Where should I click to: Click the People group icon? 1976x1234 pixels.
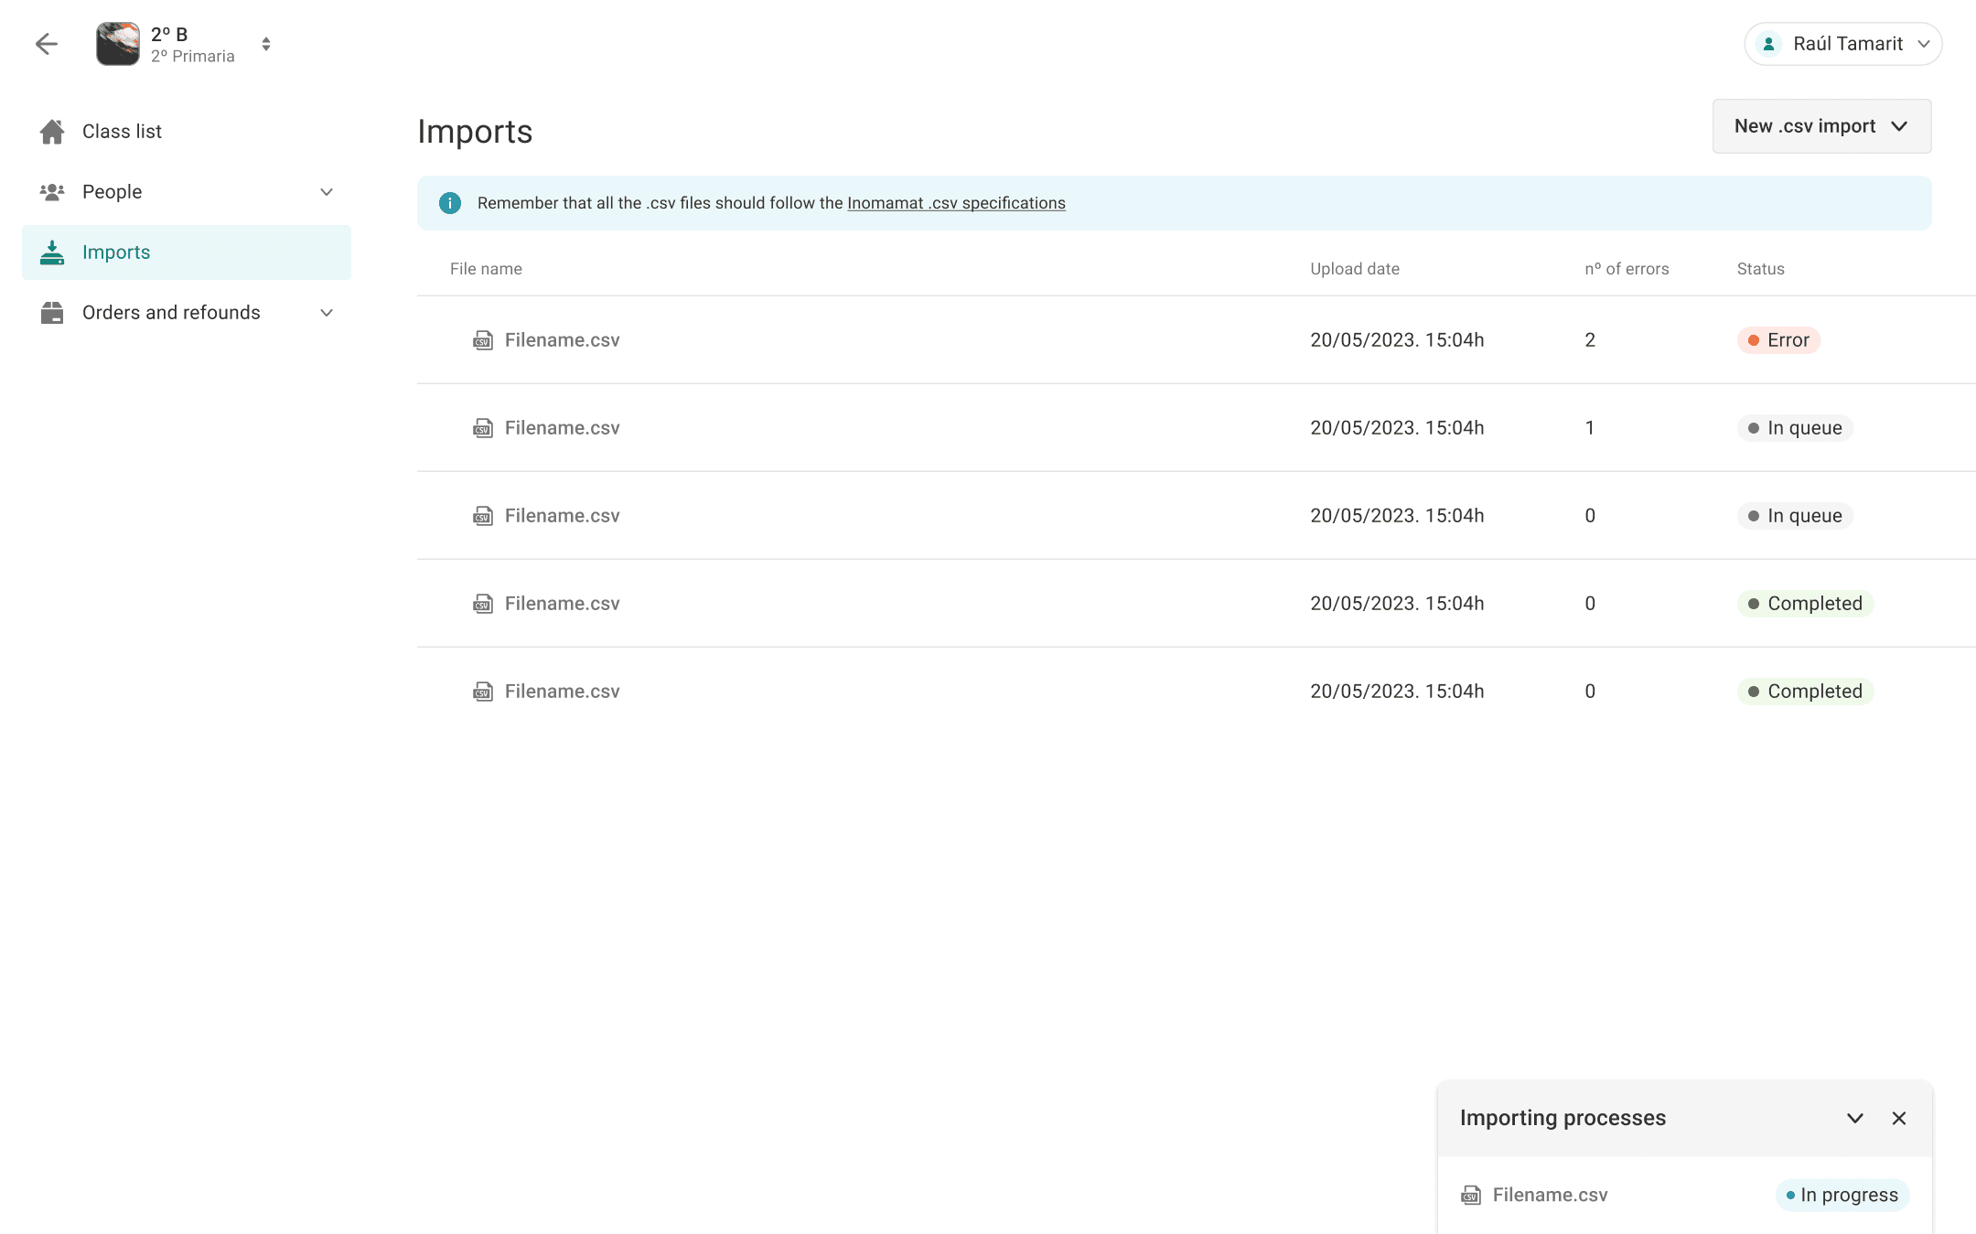(52, 192)
